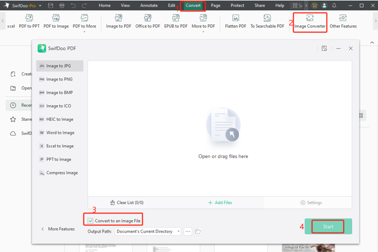Open the Protect tab
This screenshot has height=252, width=378.
pyautogui.click(x=237, y=5)
